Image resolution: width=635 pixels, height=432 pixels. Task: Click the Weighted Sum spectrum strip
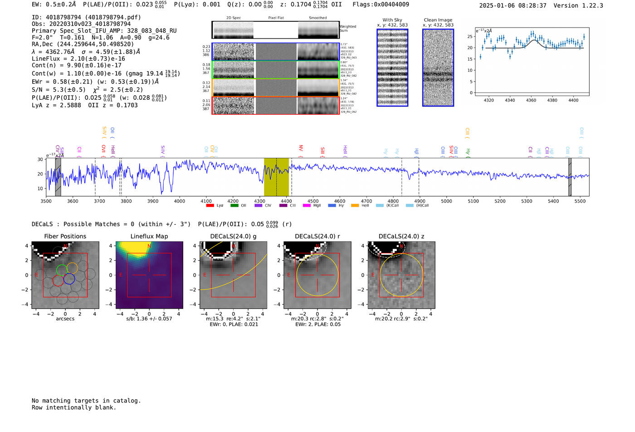tap(275, 30)
